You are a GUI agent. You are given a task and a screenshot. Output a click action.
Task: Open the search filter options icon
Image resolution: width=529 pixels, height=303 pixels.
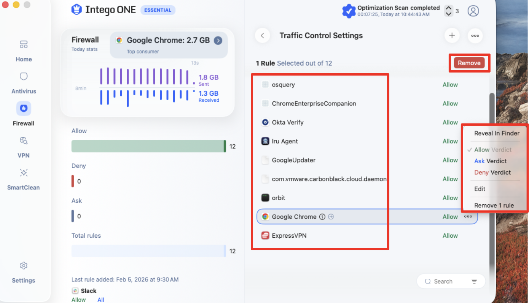point(474,281)
